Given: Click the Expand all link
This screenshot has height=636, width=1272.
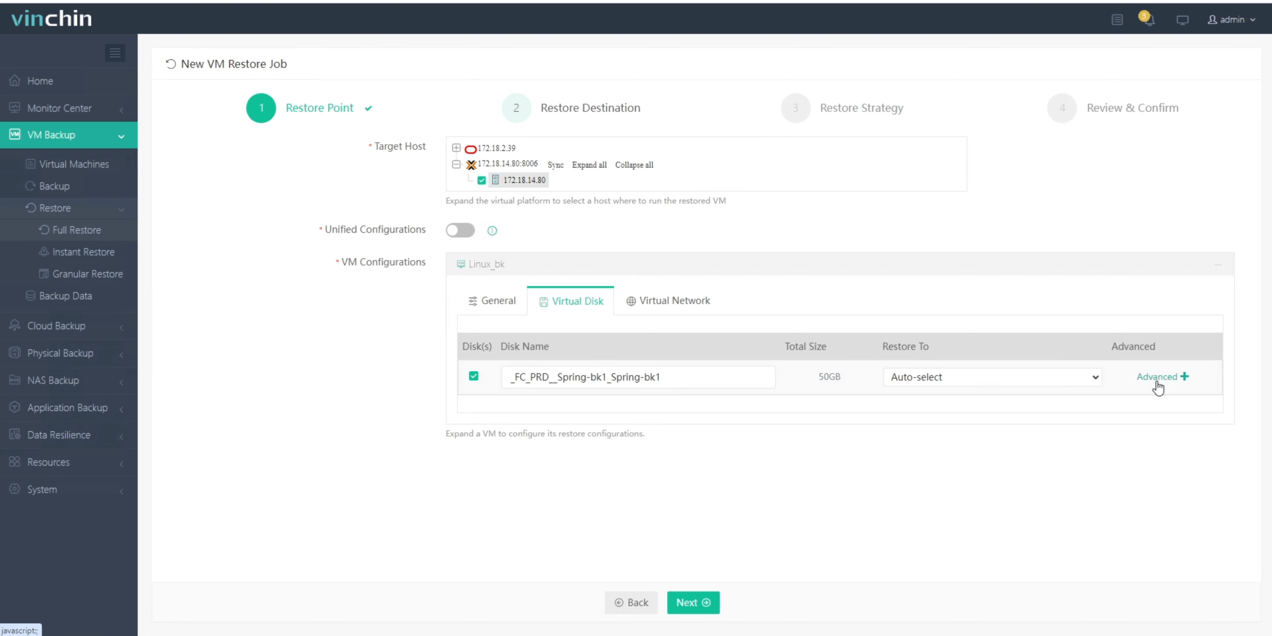Looking at the screenshot, I should pos(589,165).
